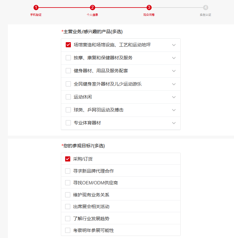
Task: Uncheck the 采购/订货 checkbox
Action: [68, 159]
